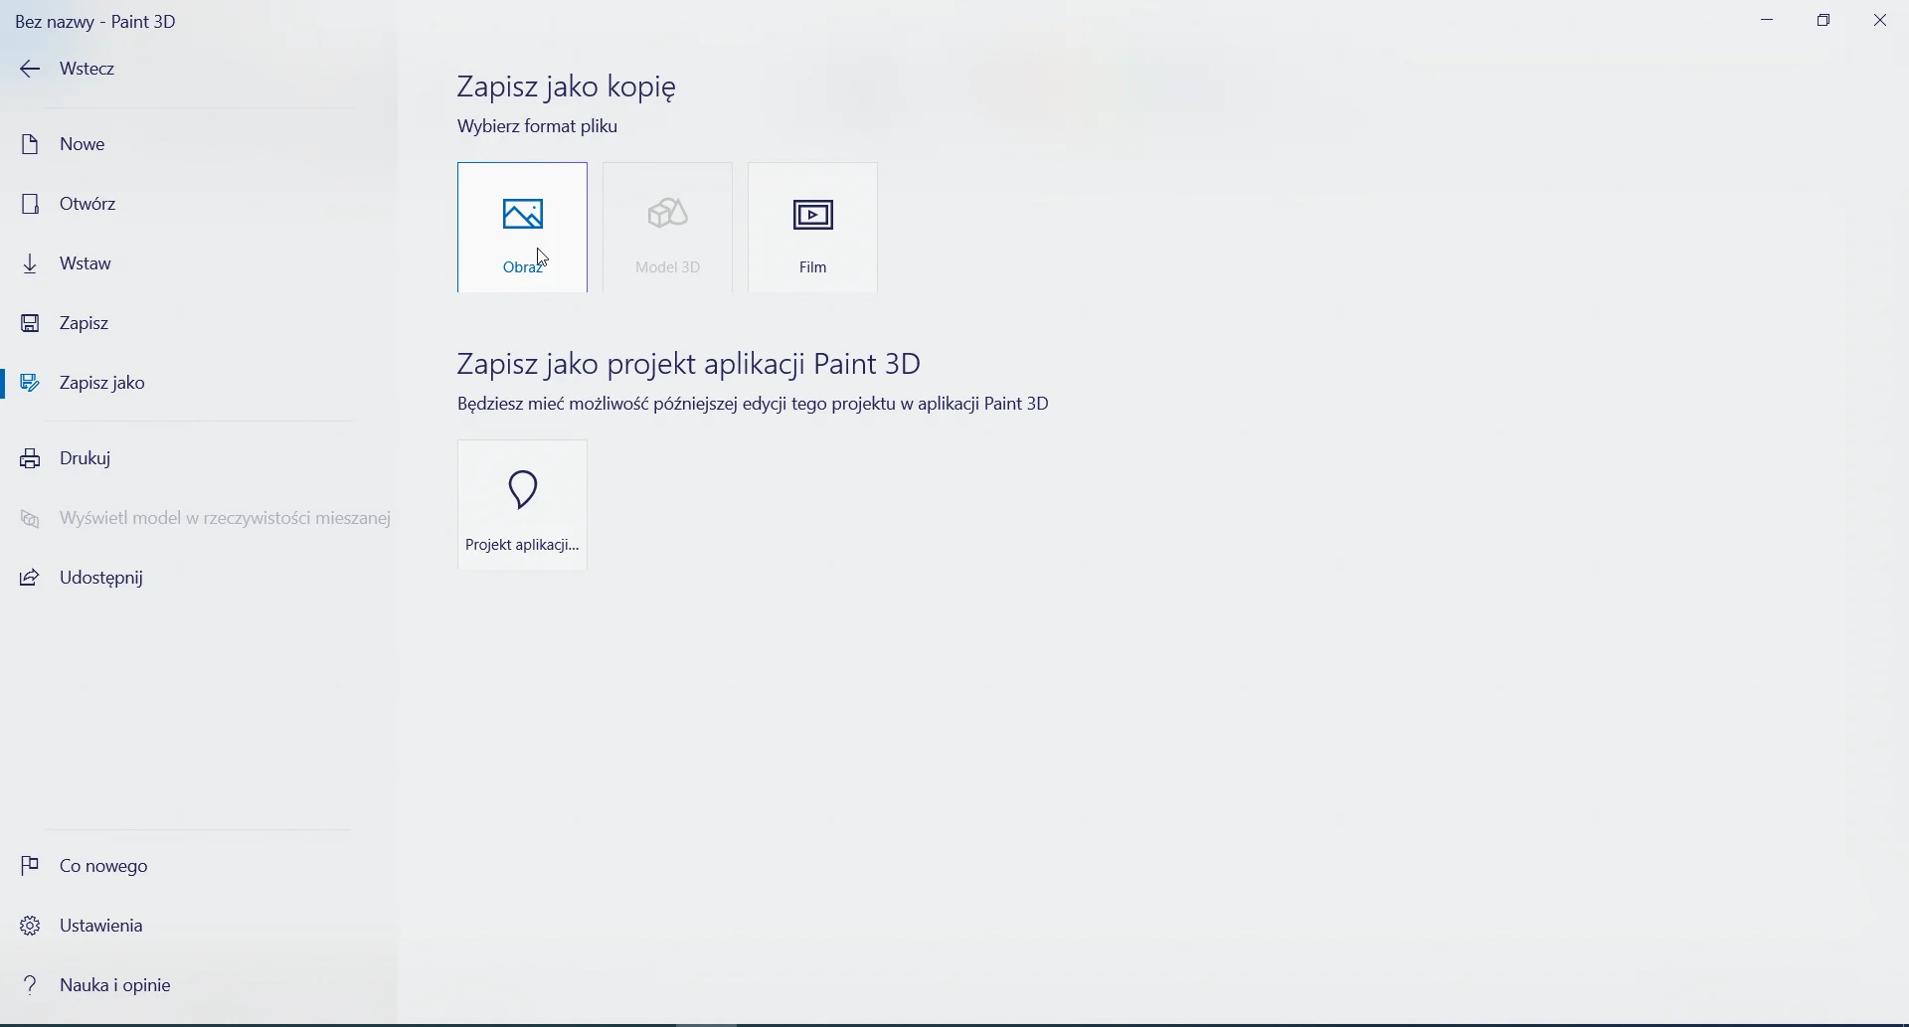
Task: Click the Zapisz label in sidebar
Action: click(85, 323)
